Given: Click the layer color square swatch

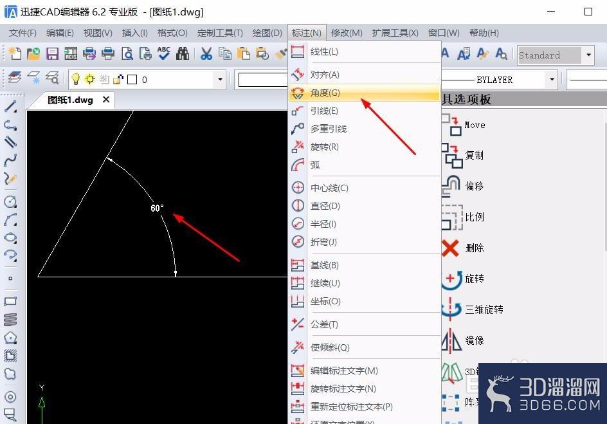Looking at the screenshot, I should tap(132, 80).
